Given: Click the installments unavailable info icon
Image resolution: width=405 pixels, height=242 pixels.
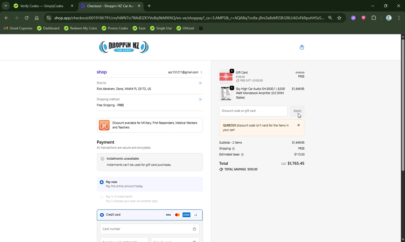Looking at the screenshot, I should (x=102, y=159).
